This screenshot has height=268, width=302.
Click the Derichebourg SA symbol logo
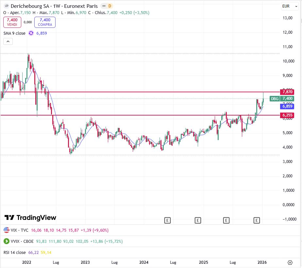pyautogui.click(x=6, y=6)
